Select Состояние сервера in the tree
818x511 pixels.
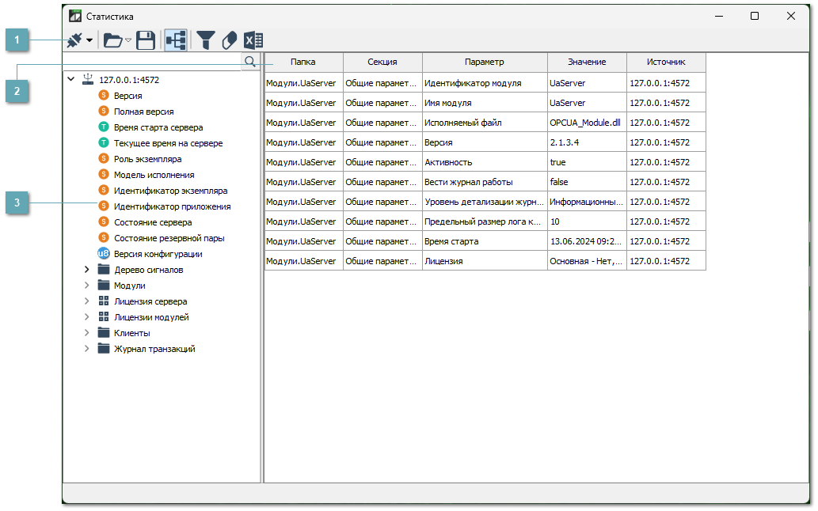[x=151, y=221]
